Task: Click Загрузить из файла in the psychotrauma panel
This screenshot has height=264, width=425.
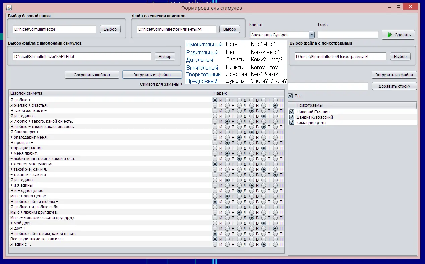Action: [x=394, y=75]
